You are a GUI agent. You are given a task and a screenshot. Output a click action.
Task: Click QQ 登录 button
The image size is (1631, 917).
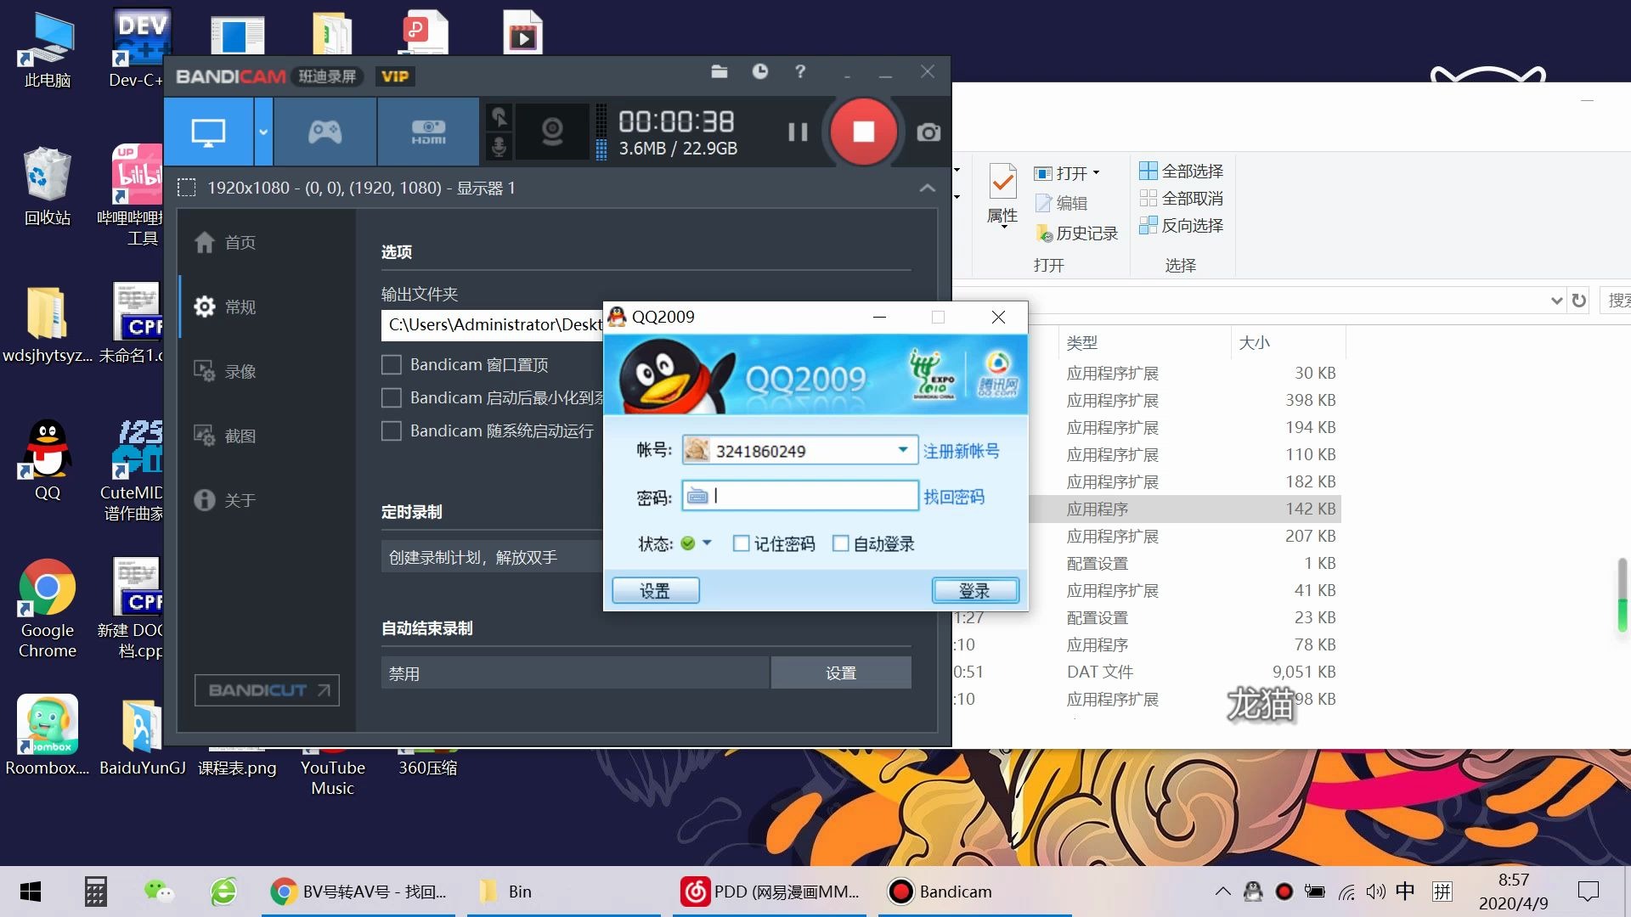[x=974, y=590]
